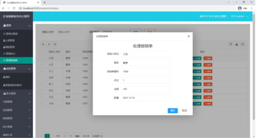This screenshot has height=138, width=256.
Task: Click the green 处理 button for row 1001
Action: click(x=197, y=97)
